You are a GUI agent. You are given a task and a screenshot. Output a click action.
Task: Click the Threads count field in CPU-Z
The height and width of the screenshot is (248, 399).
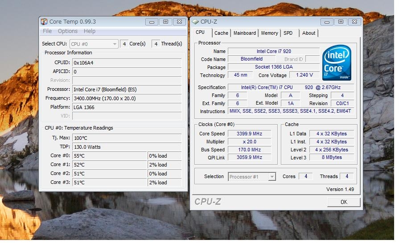(347, 176)
